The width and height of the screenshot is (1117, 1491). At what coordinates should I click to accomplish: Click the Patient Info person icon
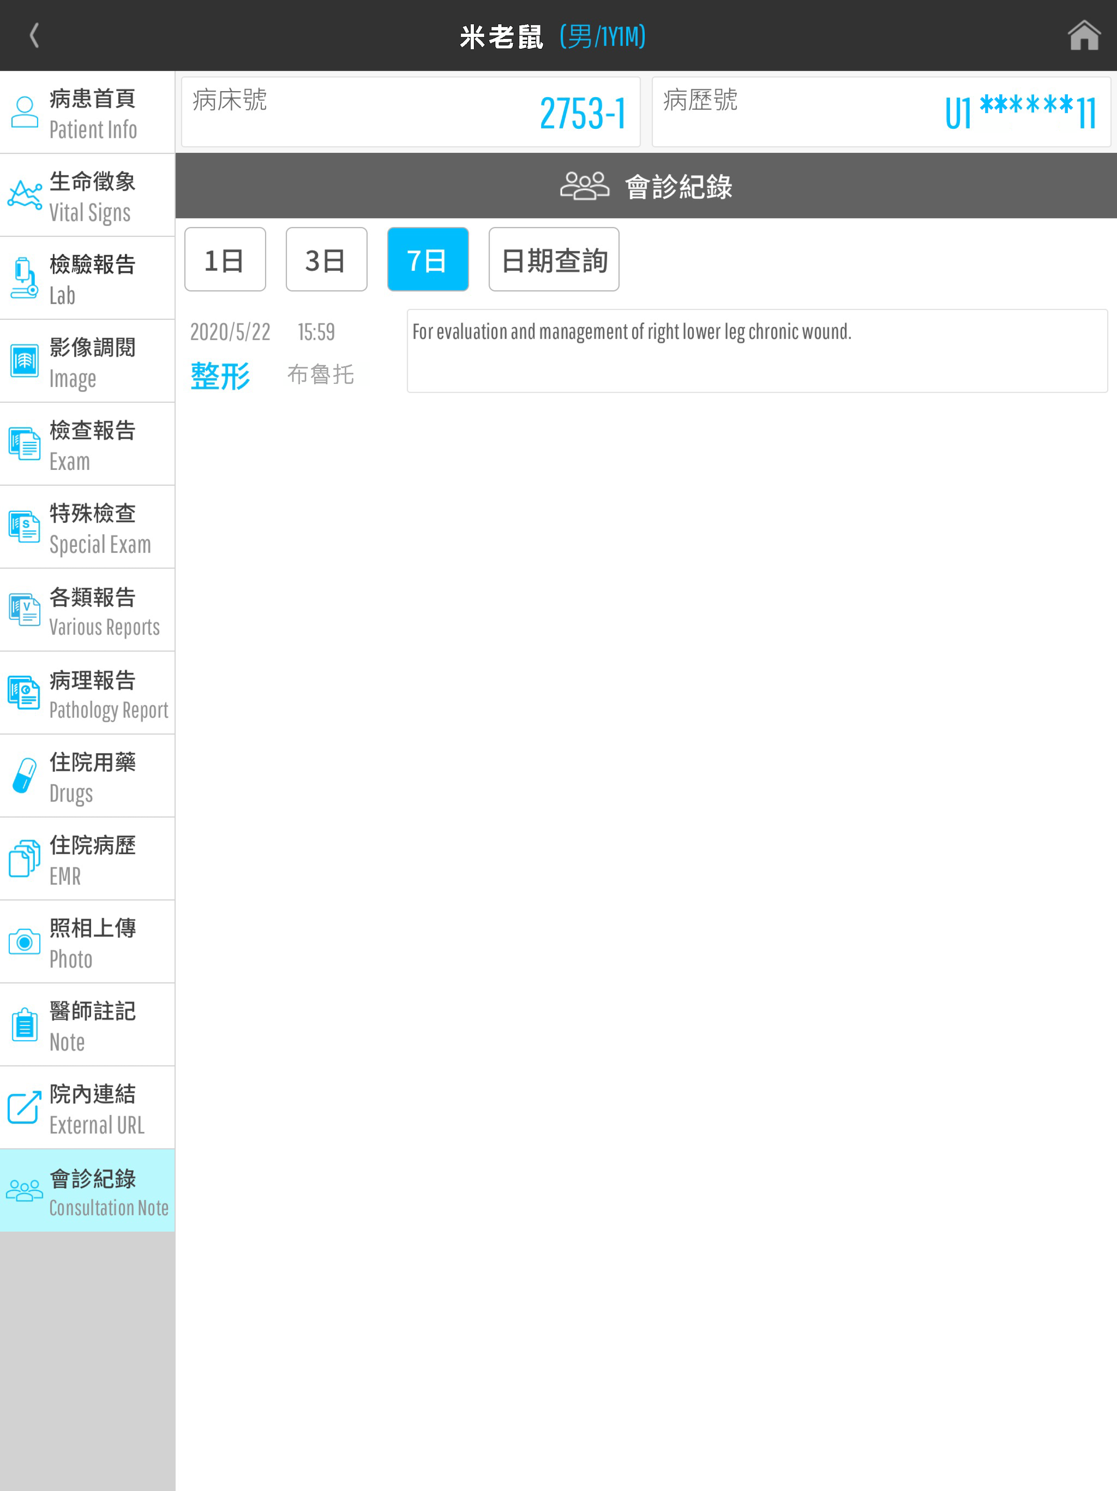(25, 112)
